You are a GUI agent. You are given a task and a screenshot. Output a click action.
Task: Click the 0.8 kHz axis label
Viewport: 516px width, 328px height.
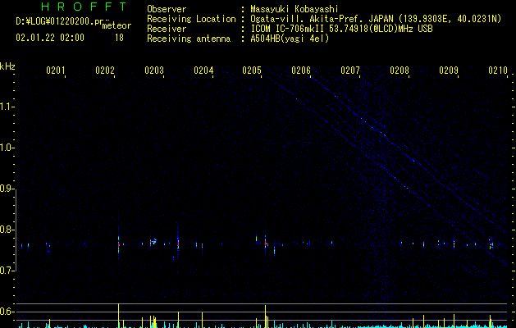click(7, 230)
